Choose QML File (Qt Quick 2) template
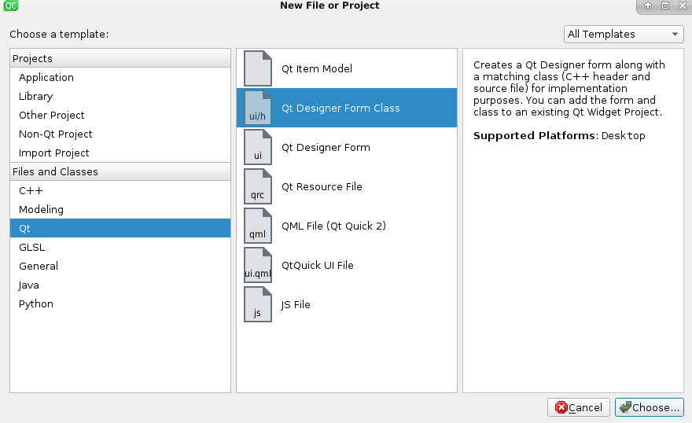The width and height of the screenshot is (692, 423). coord(347,226)
